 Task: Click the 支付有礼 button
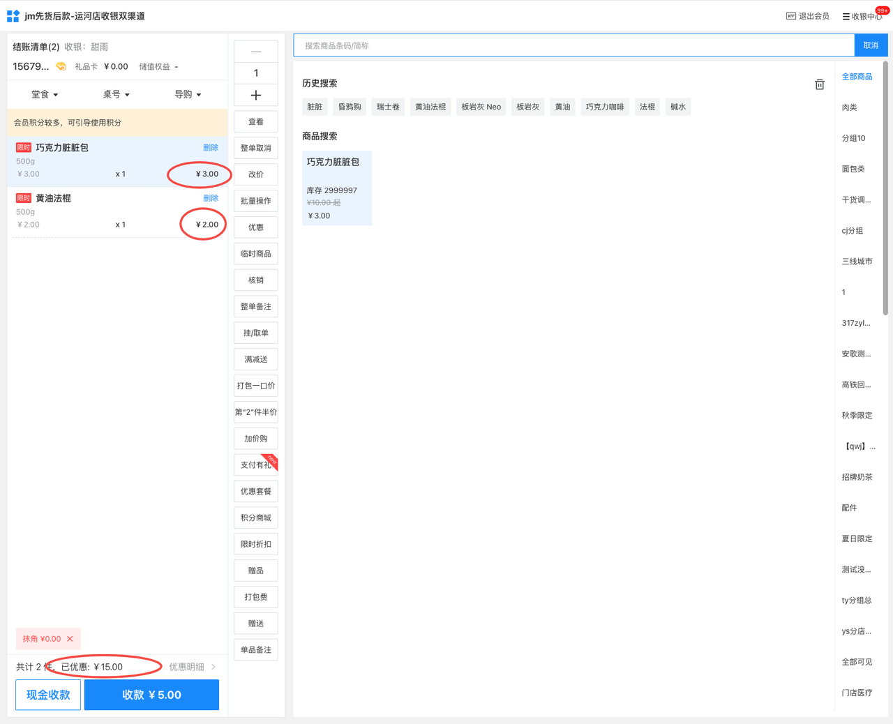point(256,465)
